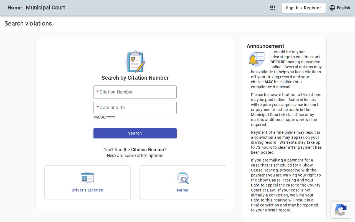The height and width of the screenshot is (222, 355).
Task: Click paragraph starting "Payment of a fine"
Action: point(286,142)
